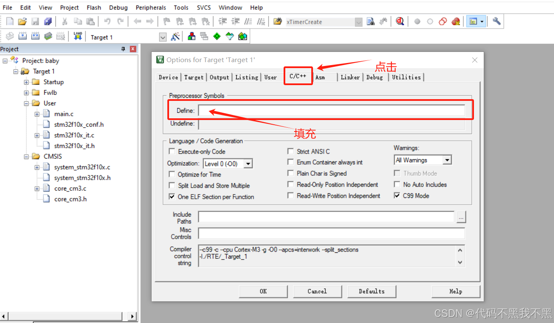This screenshot has height=323, width=554.
Task: Click the Batch Build icon
Action: [48, 37]
